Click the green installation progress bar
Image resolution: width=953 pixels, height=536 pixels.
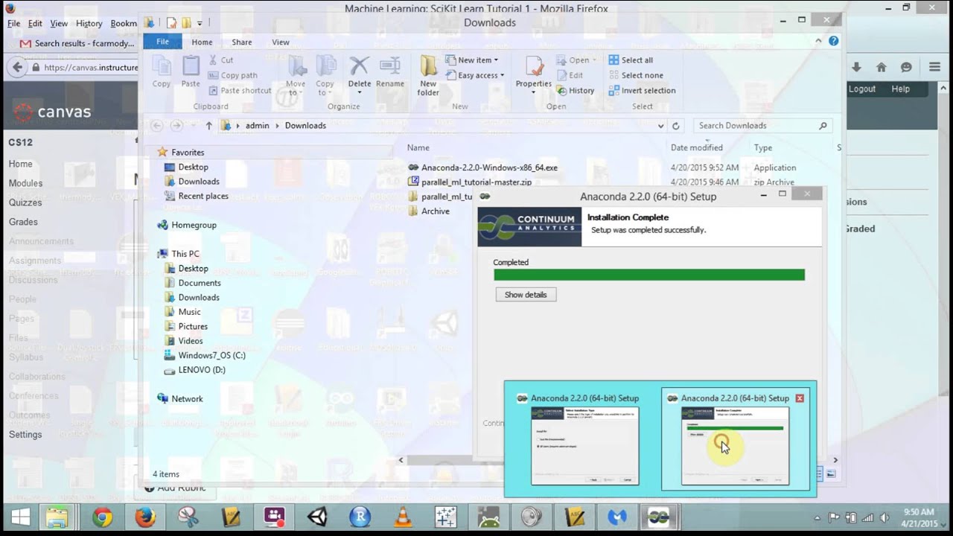tap(649, 275)
